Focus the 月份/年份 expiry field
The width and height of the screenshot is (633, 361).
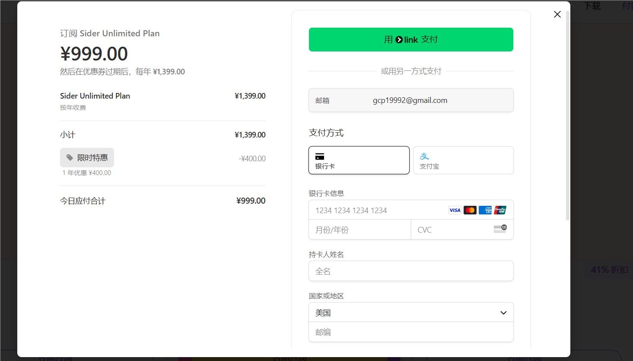pyautogui.click(x=359, y=230)
